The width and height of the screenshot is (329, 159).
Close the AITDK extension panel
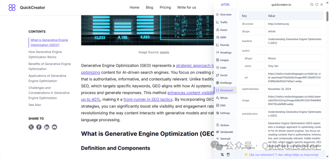322,5
